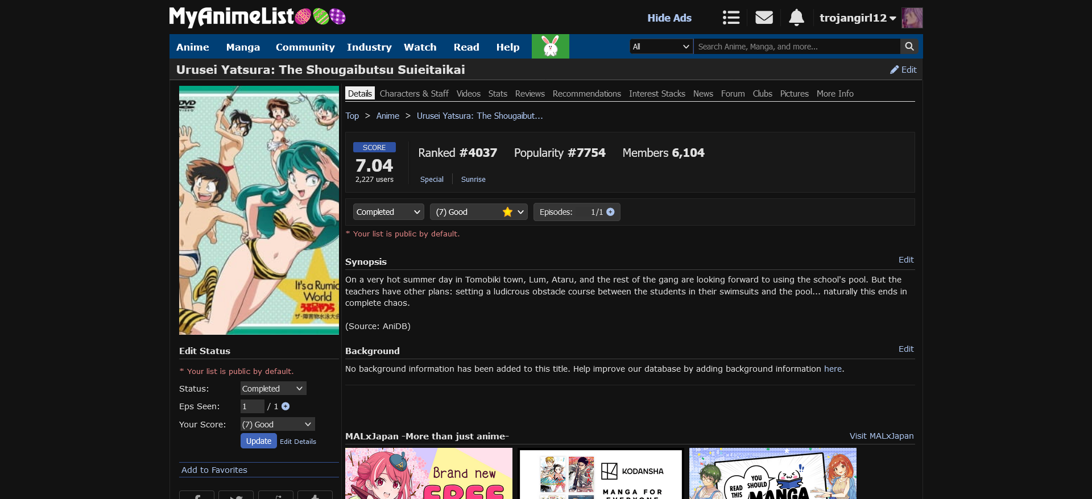Viewport: 1092px width, 499px height.
Task: Click the Ranked #4037 text
Action: pos(457,153)
